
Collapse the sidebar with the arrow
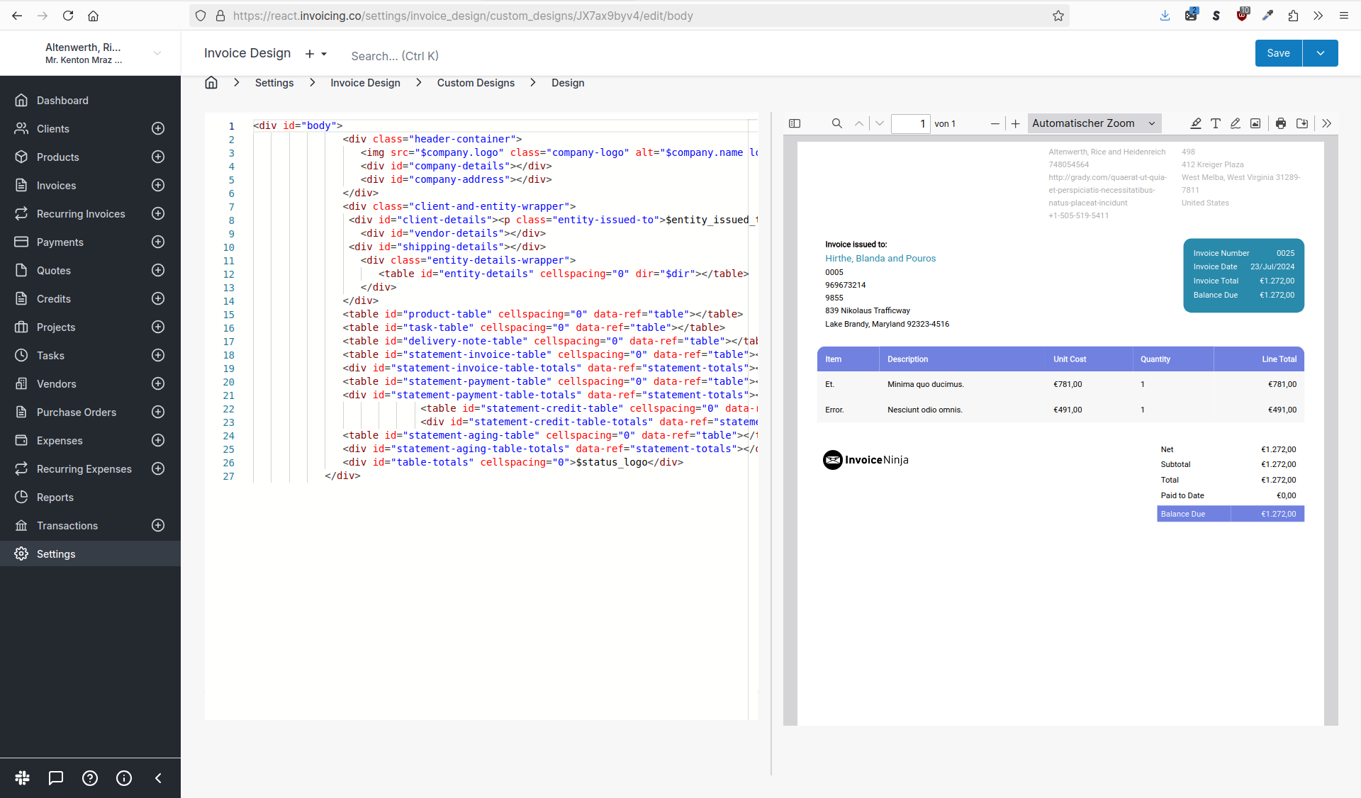(158, 778)
